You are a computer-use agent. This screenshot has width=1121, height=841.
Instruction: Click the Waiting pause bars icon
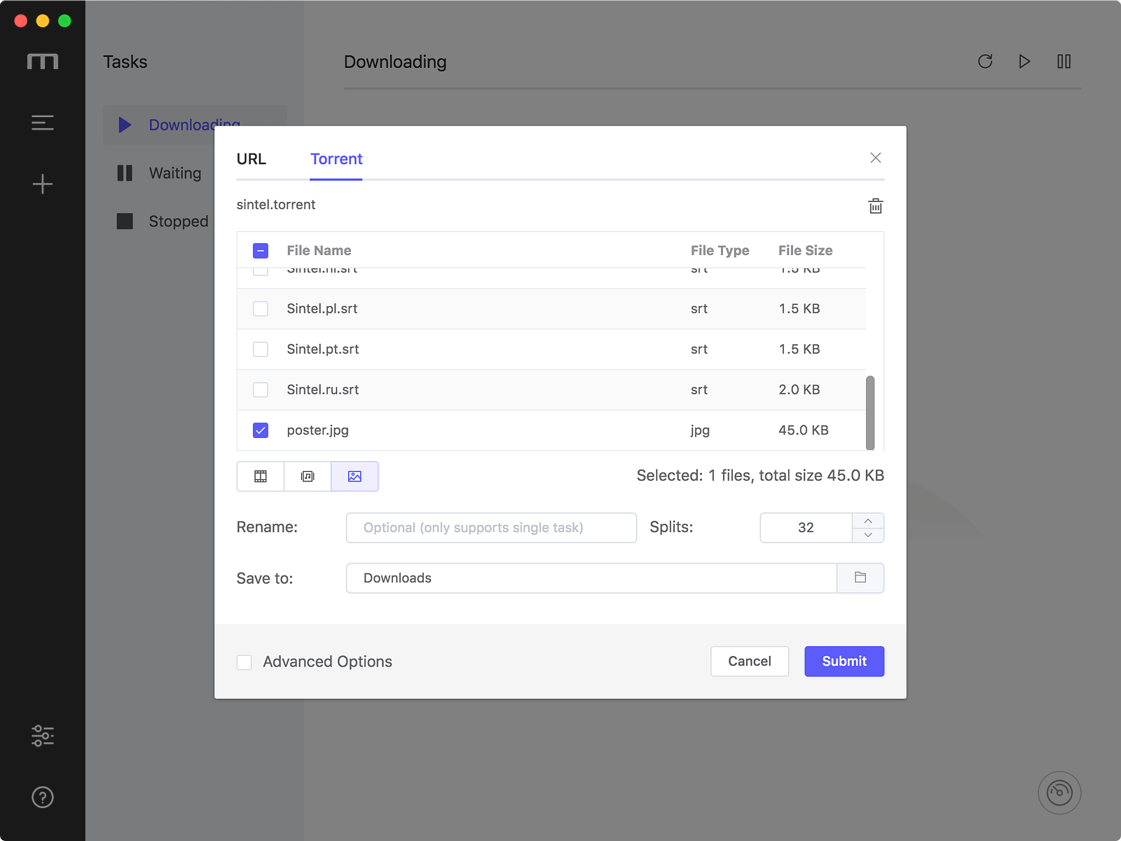[125, 173]
